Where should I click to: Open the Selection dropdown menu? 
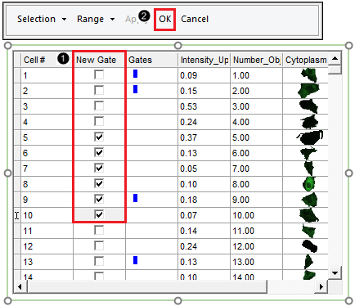click(x=42, y=19)
